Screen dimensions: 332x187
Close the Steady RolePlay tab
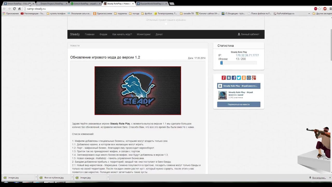tap(133, 4)
